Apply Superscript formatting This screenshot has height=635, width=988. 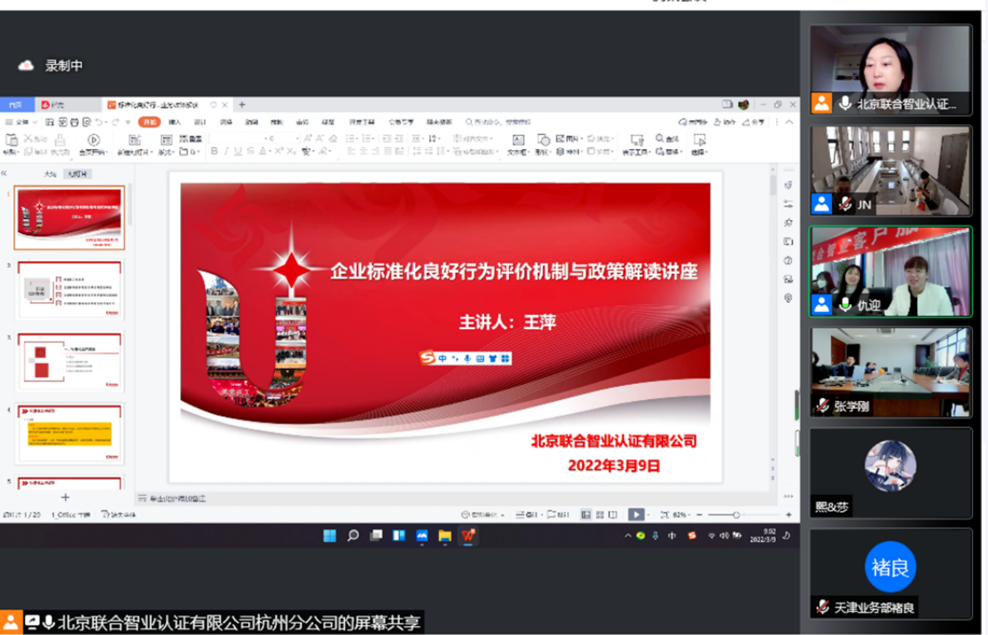279,151
